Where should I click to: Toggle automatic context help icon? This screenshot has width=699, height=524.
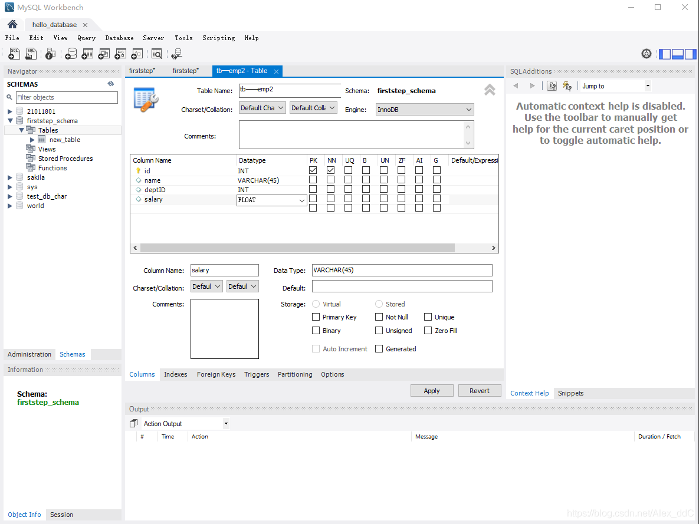[567, 86]
